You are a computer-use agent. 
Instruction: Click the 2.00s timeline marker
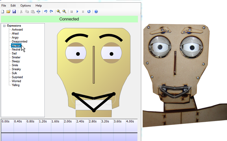(68, 121)
